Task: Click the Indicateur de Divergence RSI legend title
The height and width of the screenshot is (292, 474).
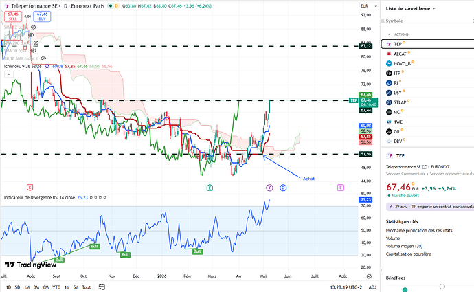Action: click(39, 197)
